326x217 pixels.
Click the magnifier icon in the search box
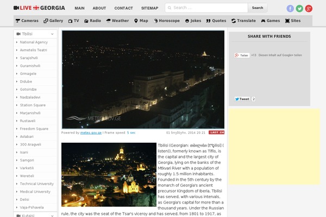(170, 8)
